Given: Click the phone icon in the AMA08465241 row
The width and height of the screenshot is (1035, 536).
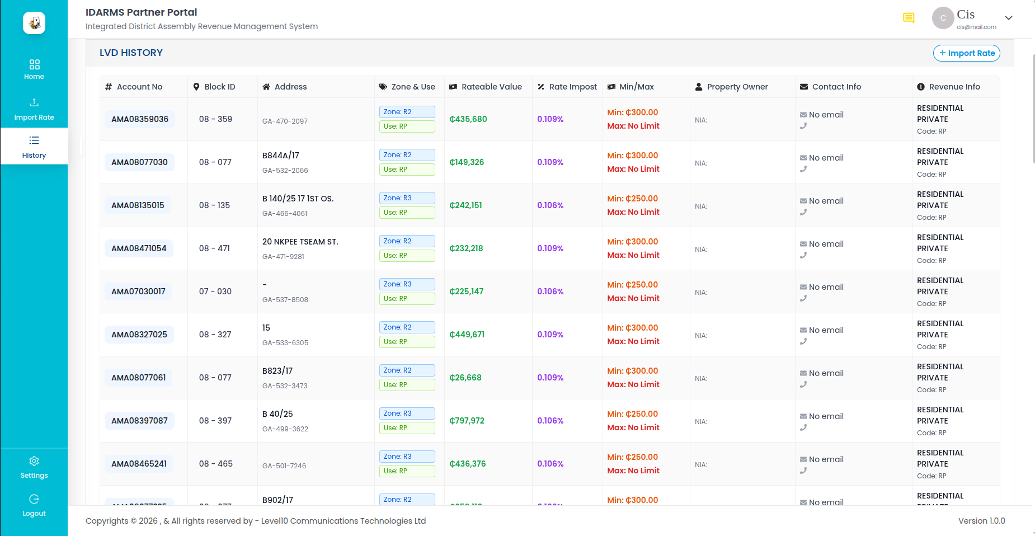Looking at the screenshot, I should (x=803, y=471).
